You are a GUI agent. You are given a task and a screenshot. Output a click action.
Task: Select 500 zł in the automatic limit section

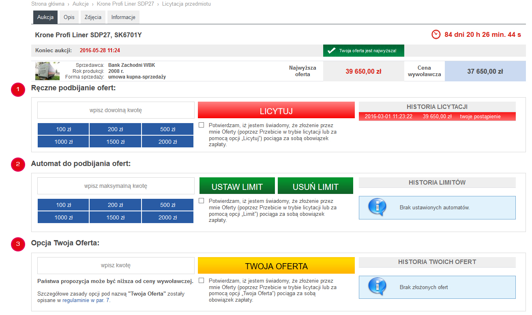tap(167, 205)
